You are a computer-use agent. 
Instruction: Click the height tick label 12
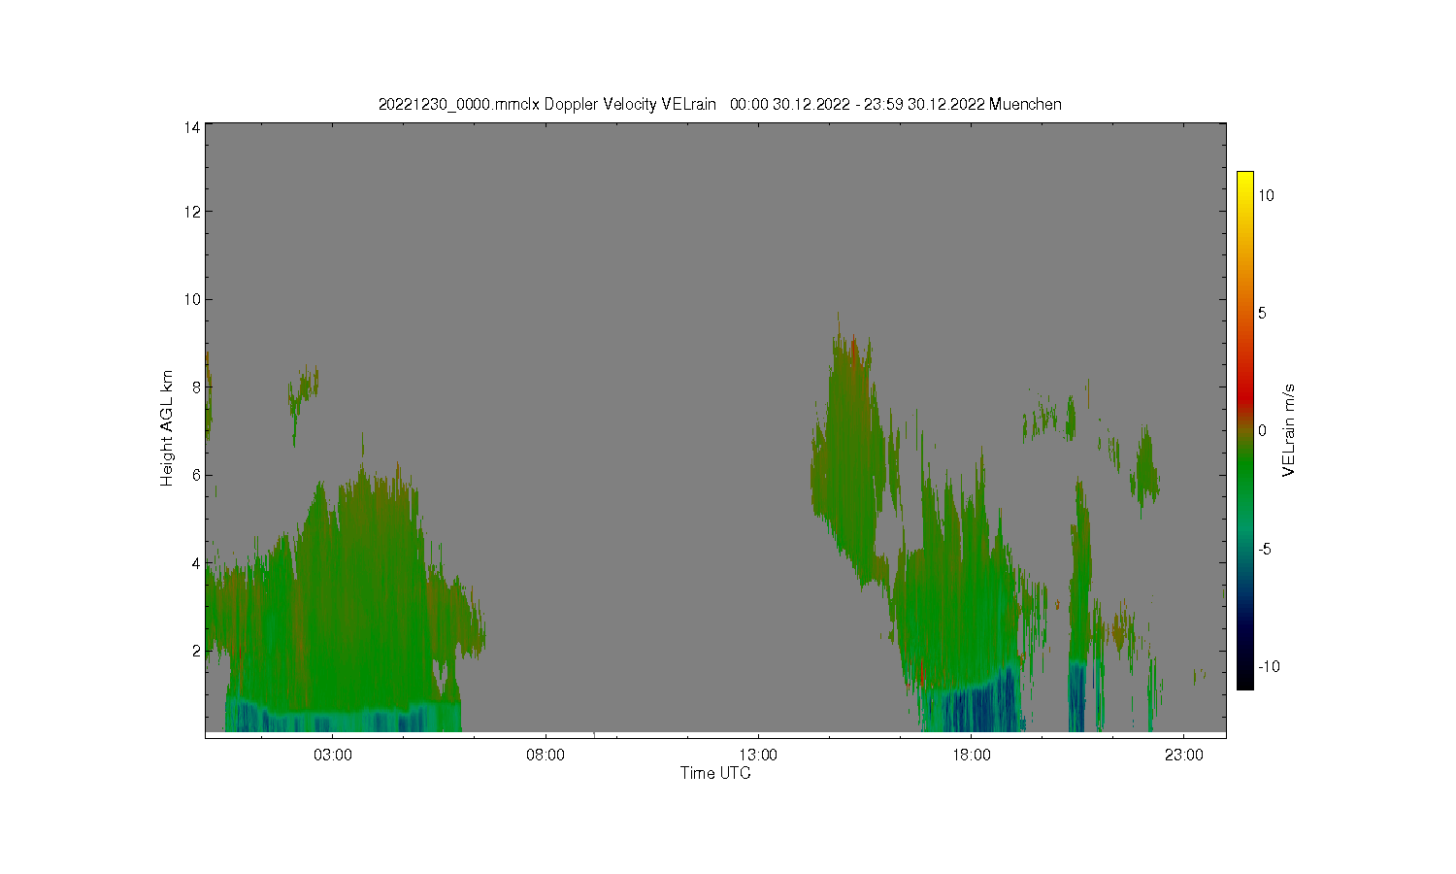[x=192, y=212]
